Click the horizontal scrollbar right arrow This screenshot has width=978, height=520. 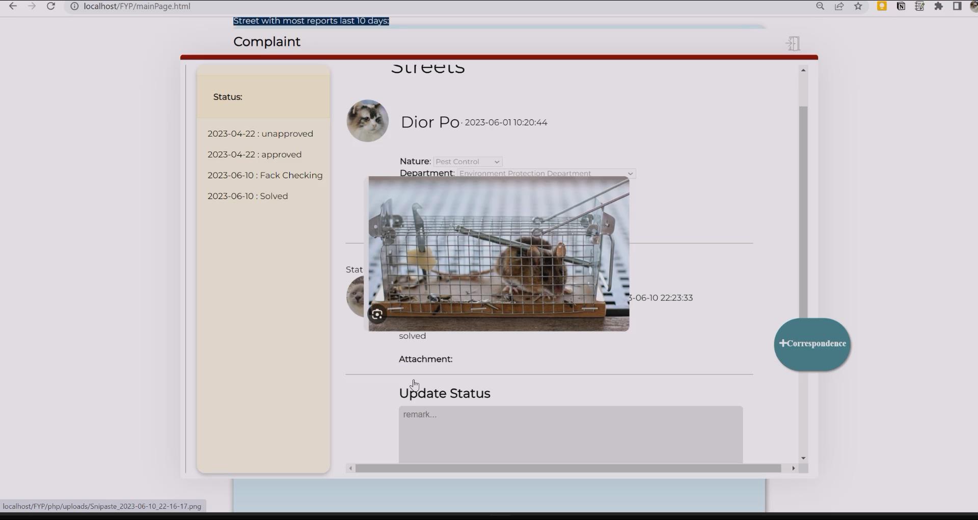[793, 468]
